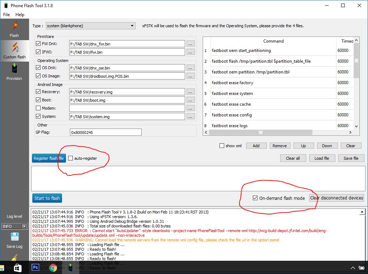Select command fastboot erase cache

[231, 104]
